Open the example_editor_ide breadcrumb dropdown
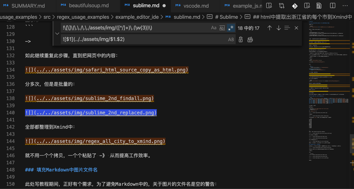The width and height of the screenshot is (354, 189). [x=137, y=17]
